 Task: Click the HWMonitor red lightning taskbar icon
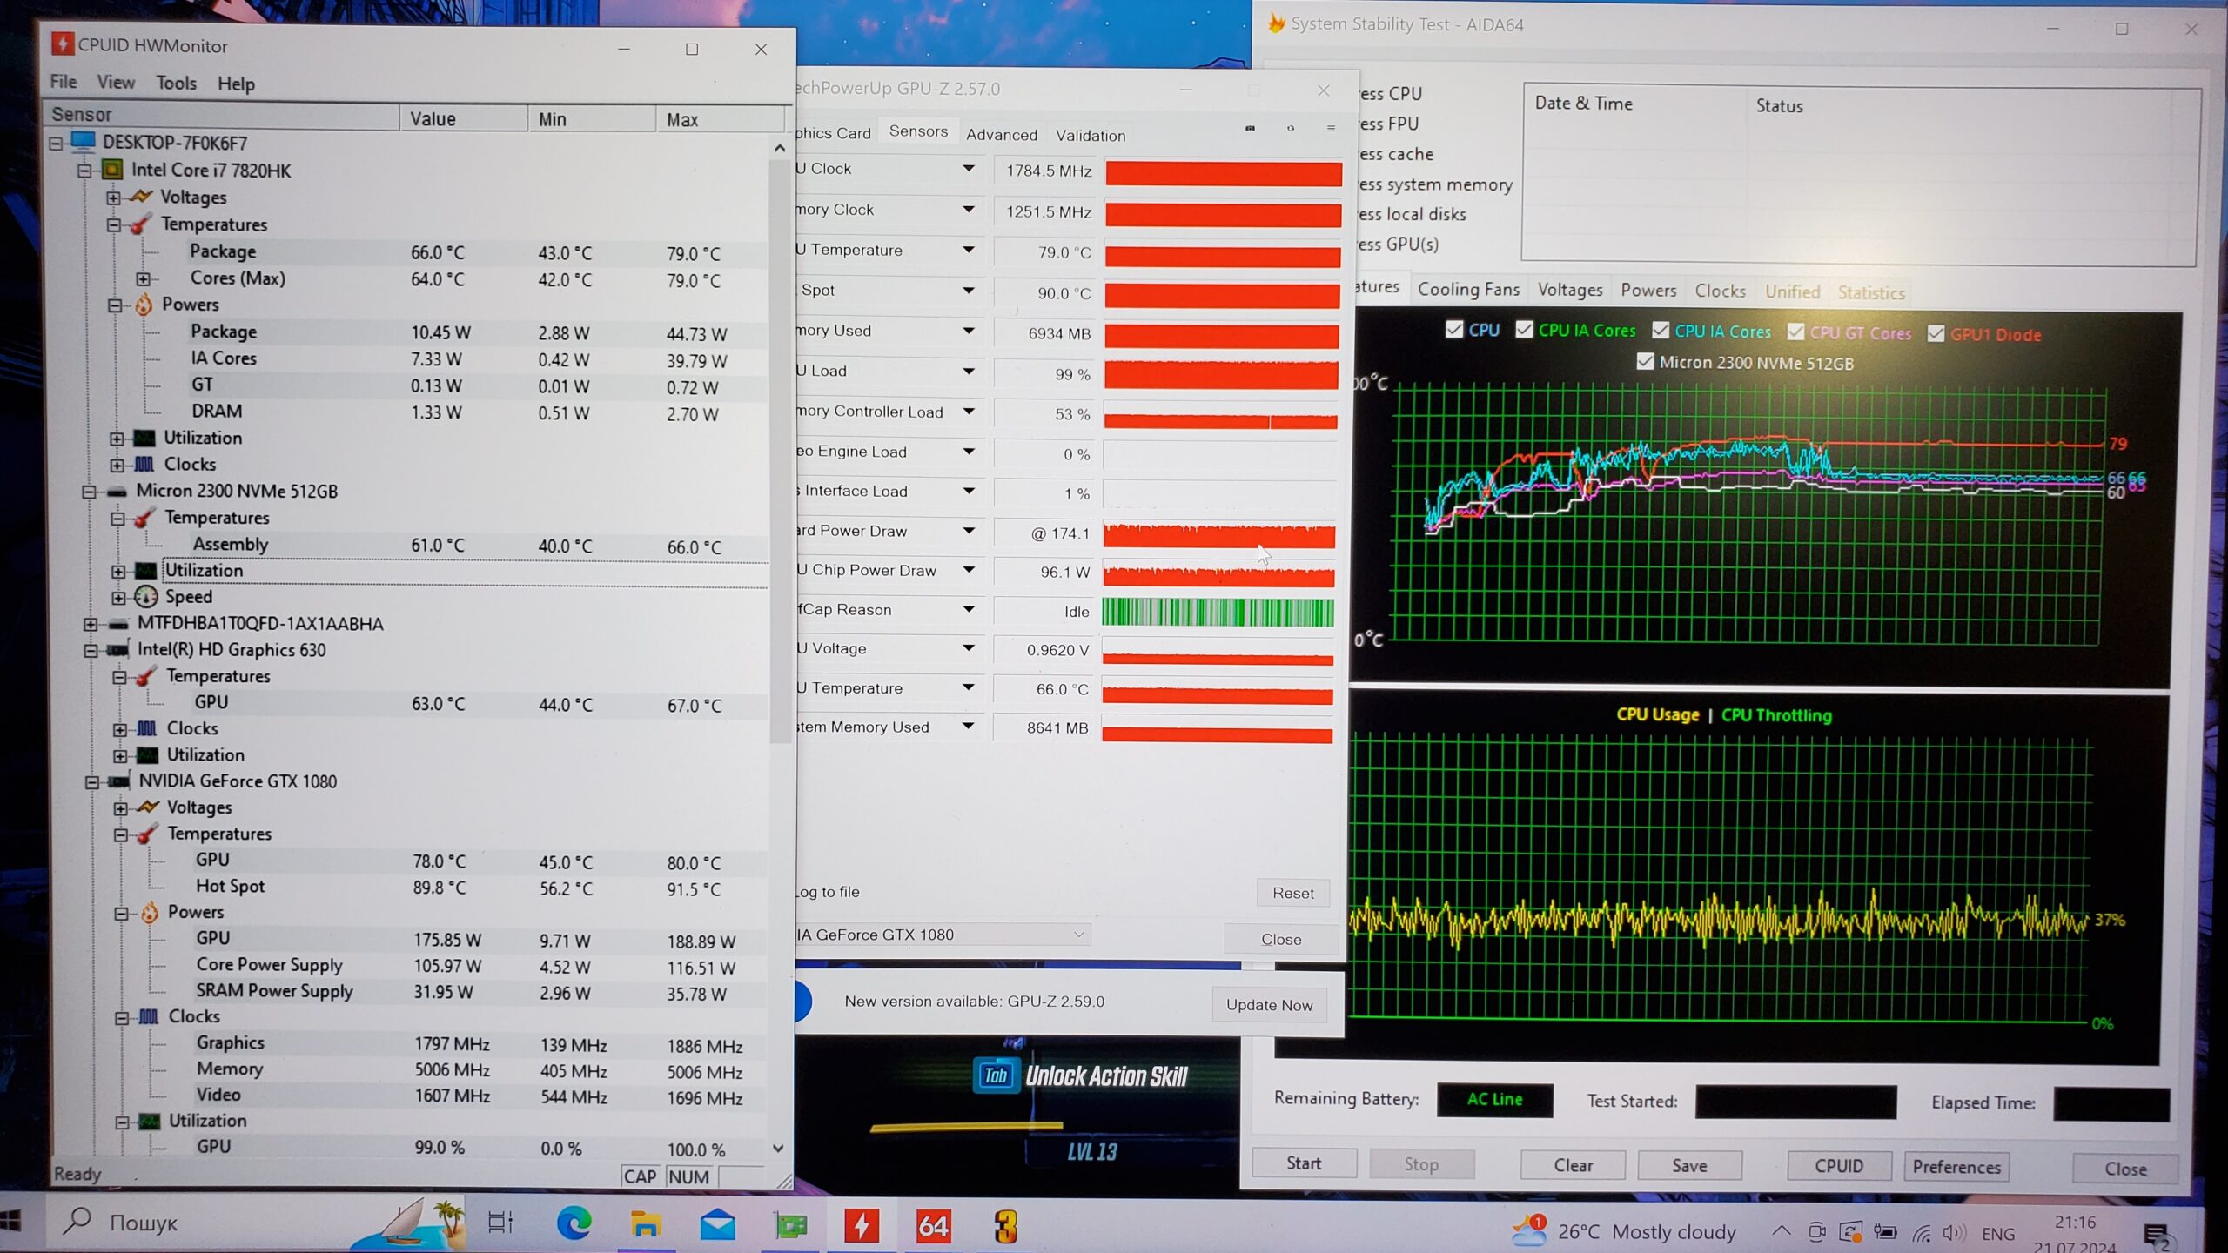tap(861, 1226)
